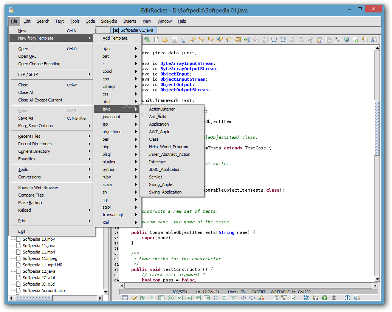Expand the javascript template submenu
Viewport: 392px width, 312px height.
click(117, 117)
